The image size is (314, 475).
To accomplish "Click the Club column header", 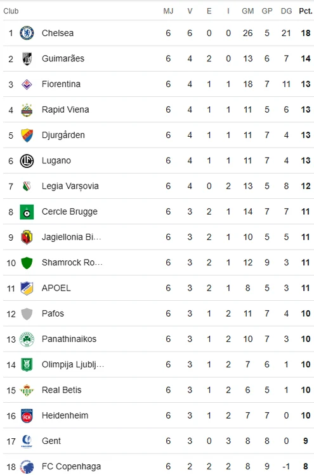I will 11,11.
